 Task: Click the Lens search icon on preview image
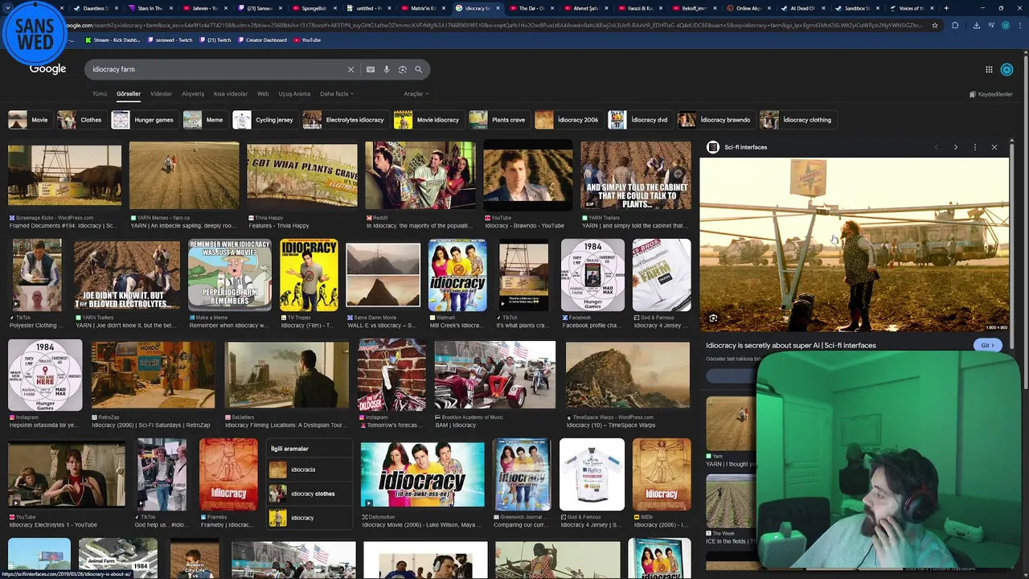pos(713,318)
